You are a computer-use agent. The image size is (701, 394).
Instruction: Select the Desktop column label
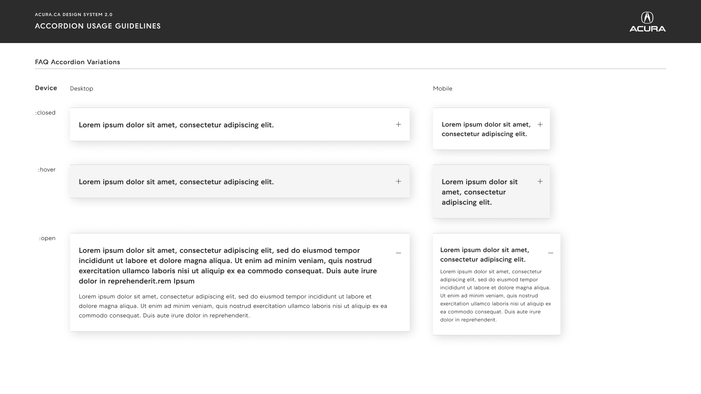[81, 89]
